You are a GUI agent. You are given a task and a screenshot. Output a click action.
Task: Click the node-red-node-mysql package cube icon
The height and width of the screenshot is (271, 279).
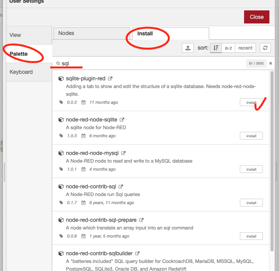[x=61, y=153]
